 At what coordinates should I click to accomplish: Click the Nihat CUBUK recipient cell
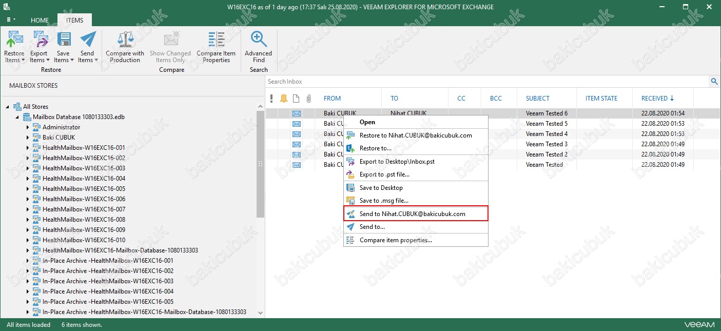click(x=408, y=113)
